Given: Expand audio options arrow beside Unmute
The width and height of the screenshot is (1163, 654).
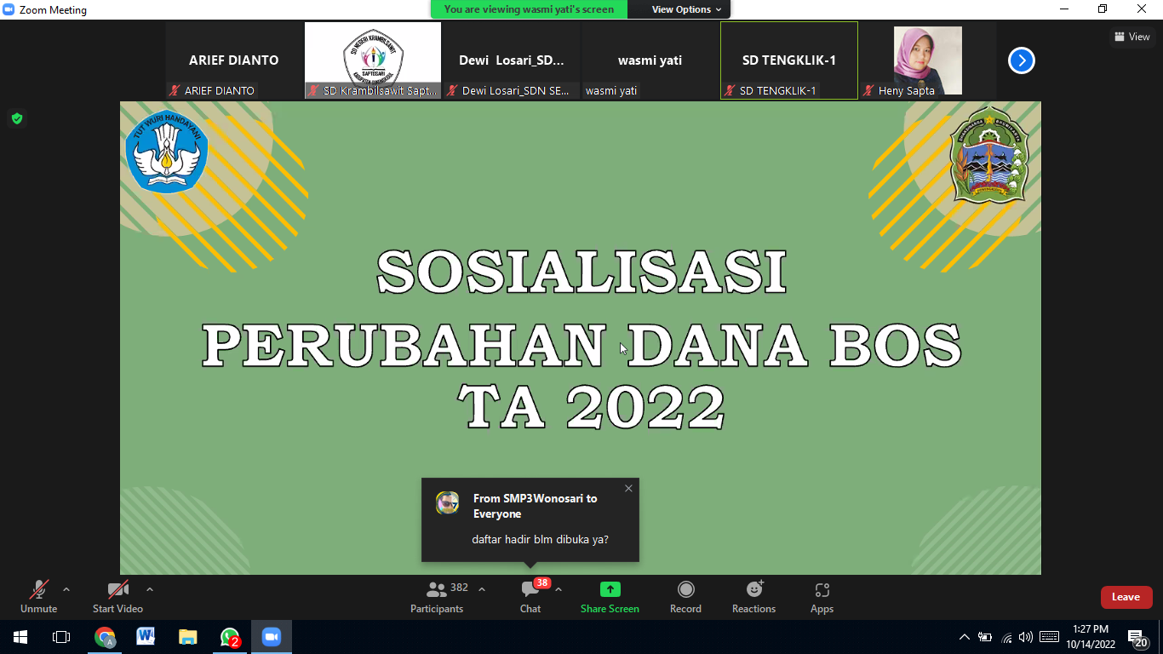Looking at the screenshot, I should (x=66, y=589).
